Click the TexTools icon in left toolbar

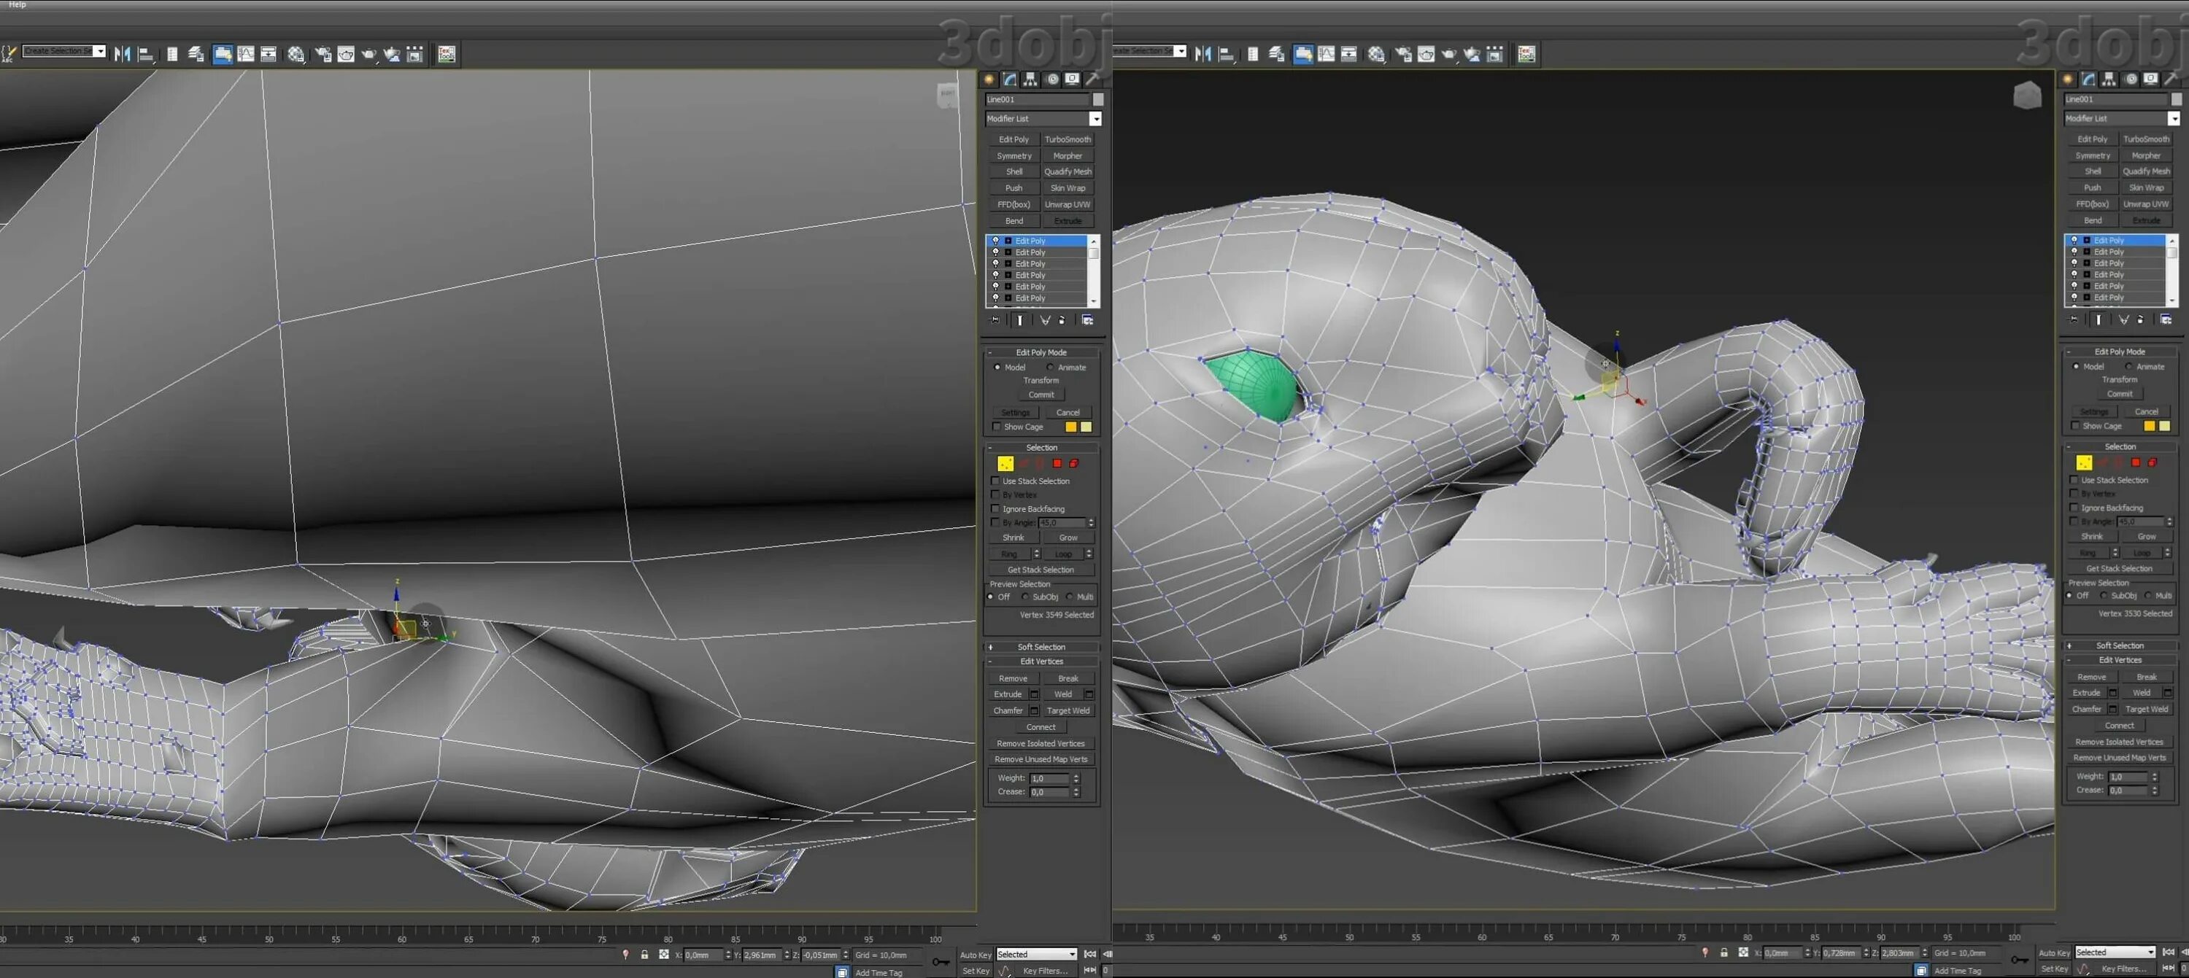click(447, 55)
